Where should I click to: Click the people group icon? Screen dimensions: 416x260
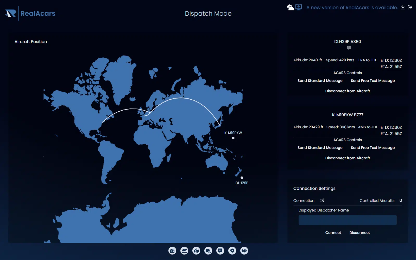coord(244,251)
